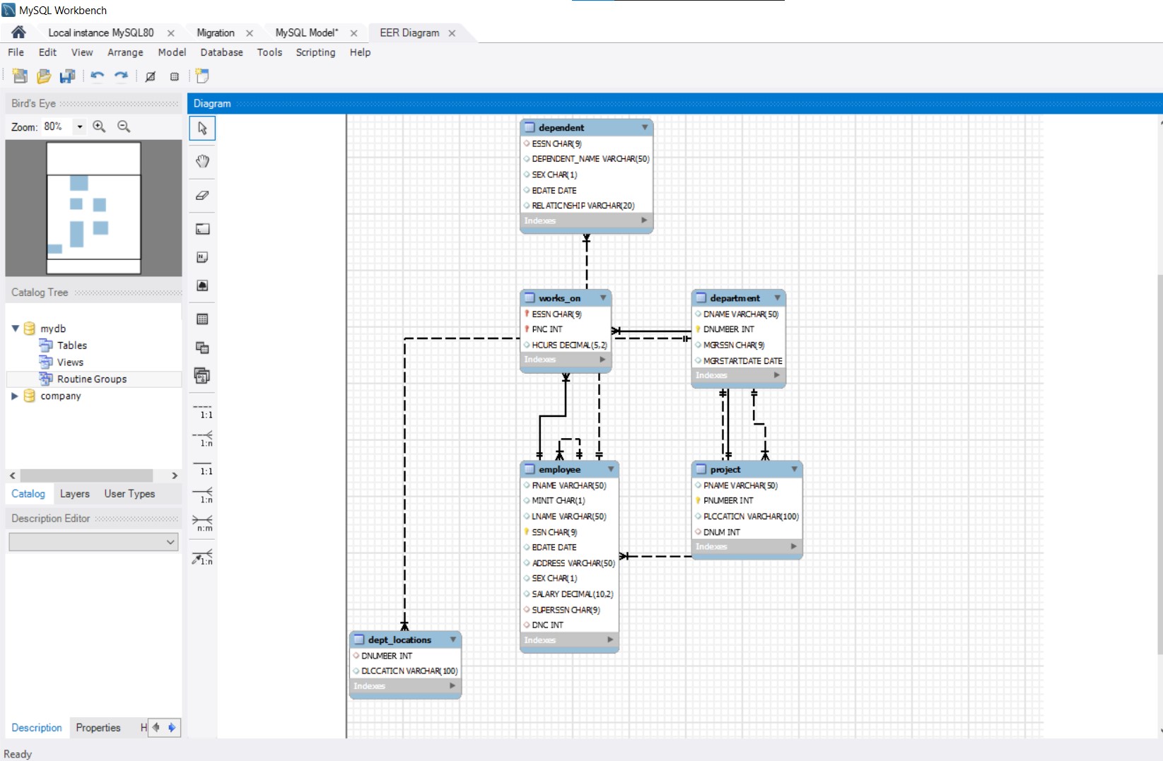Choose the n:m relationship tool
Image resolution: width=1163 pixels, height=761 pixels.
[x=202, y=522]
